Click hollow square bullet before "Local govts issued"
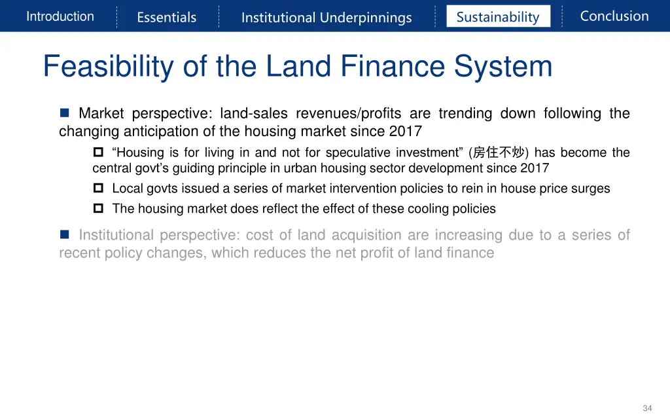 98,189
